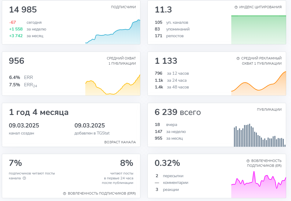Open the ИНДЕКС ЦИТИРОВАНИЯ label
291x201 pixels.
[x=261, y=7]
